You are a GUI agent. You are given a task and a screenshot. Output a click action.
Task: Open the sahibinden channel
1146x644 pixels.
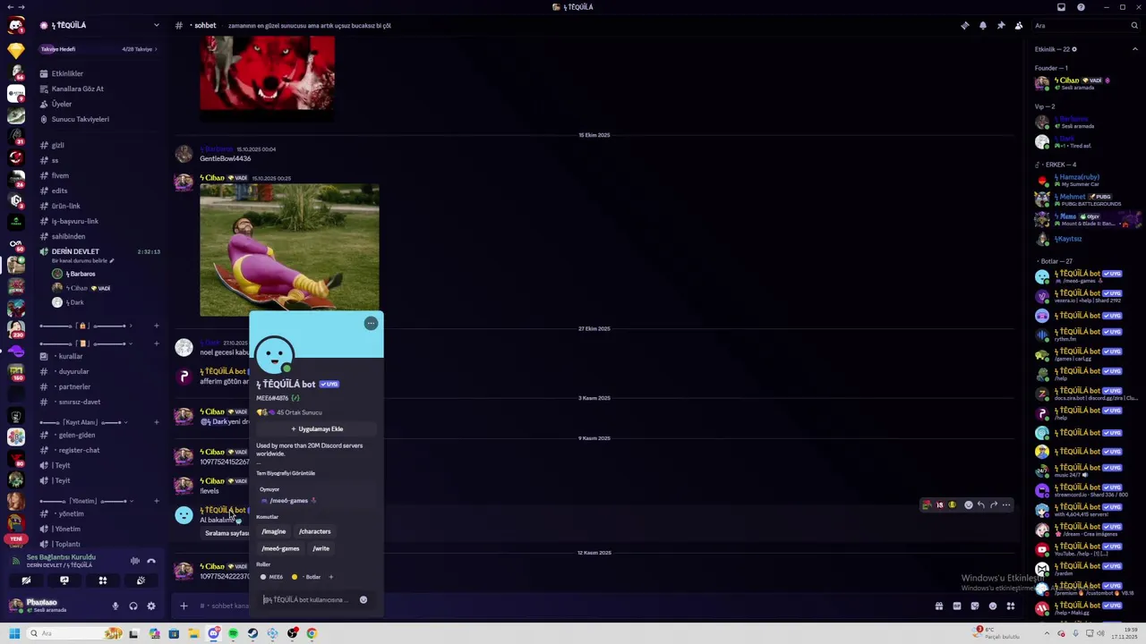click(x=98, y=236)
